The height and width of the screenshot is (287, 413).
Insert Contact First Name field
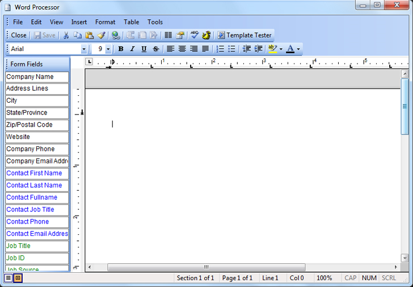[x=37, y=174]
